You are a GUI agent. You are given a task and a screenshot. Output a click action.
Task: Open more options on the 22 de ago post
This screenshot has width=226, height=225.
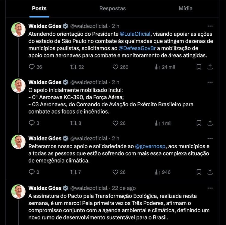pos(210,188)
